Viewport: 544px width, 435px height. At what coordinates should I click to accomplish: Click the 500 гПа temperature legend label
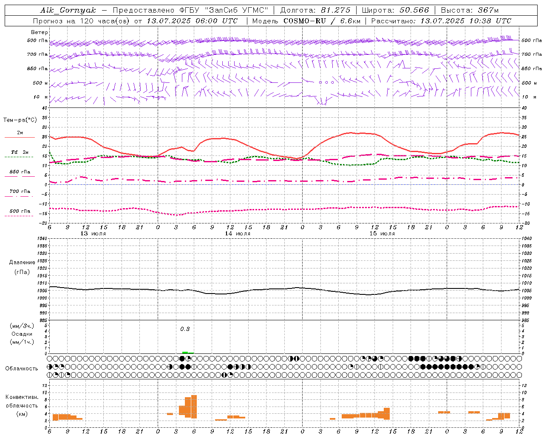pos(20,211)
